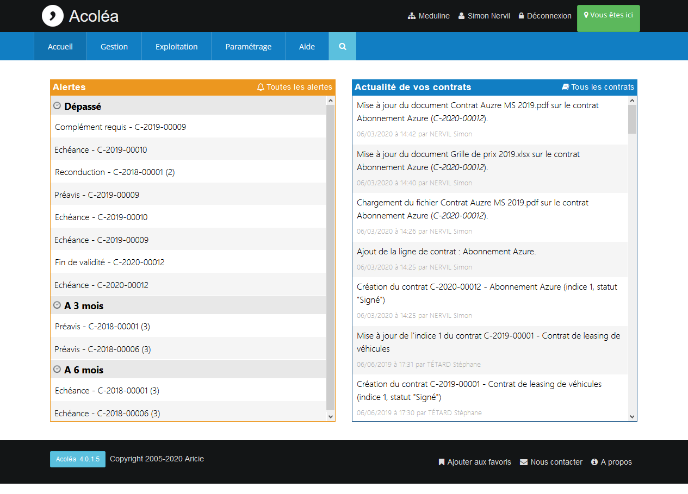688x494 pixels.
Task: Open alert Echéance - C-2018-00006 (3)
Action: click(x=188, y=411)
